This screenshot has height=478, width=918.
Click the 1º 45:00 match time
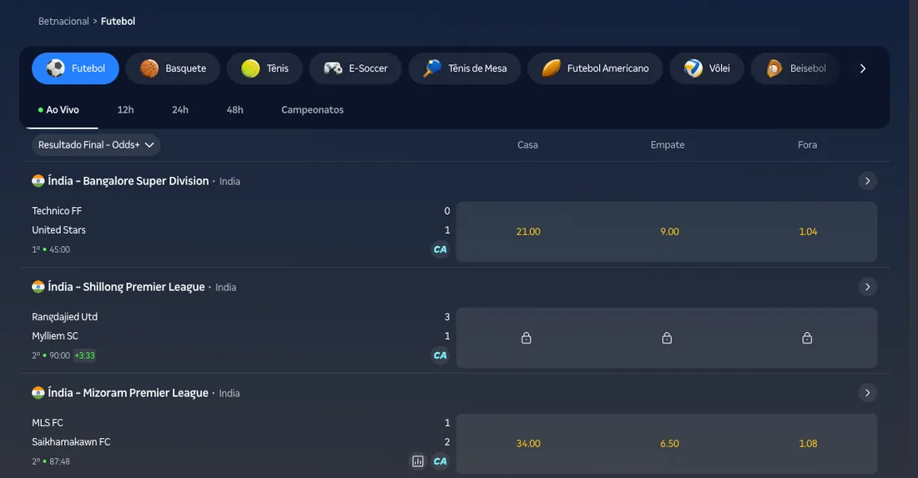point(51,249)
